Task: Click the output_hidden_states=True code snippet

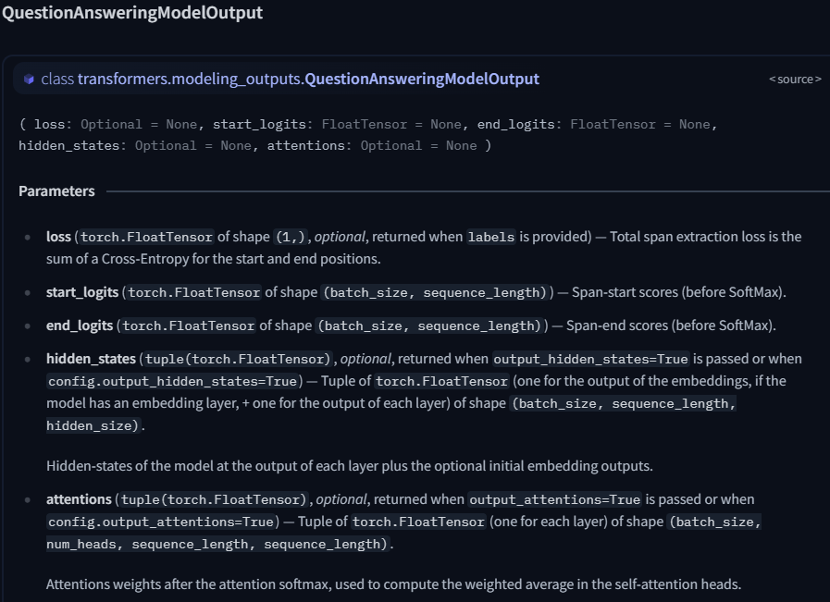Action: [590, 359]
